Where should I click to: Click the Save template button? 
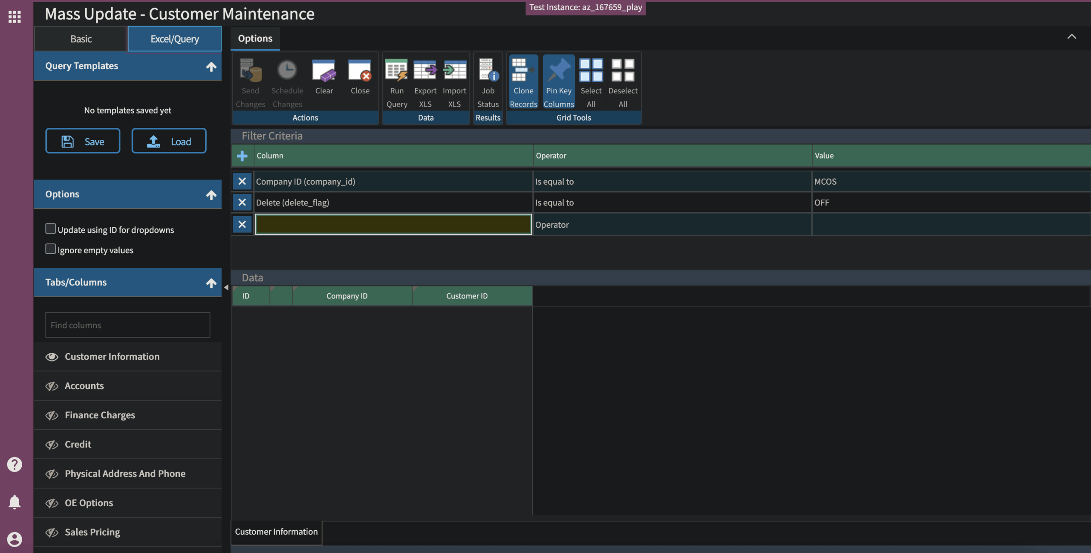83,141
